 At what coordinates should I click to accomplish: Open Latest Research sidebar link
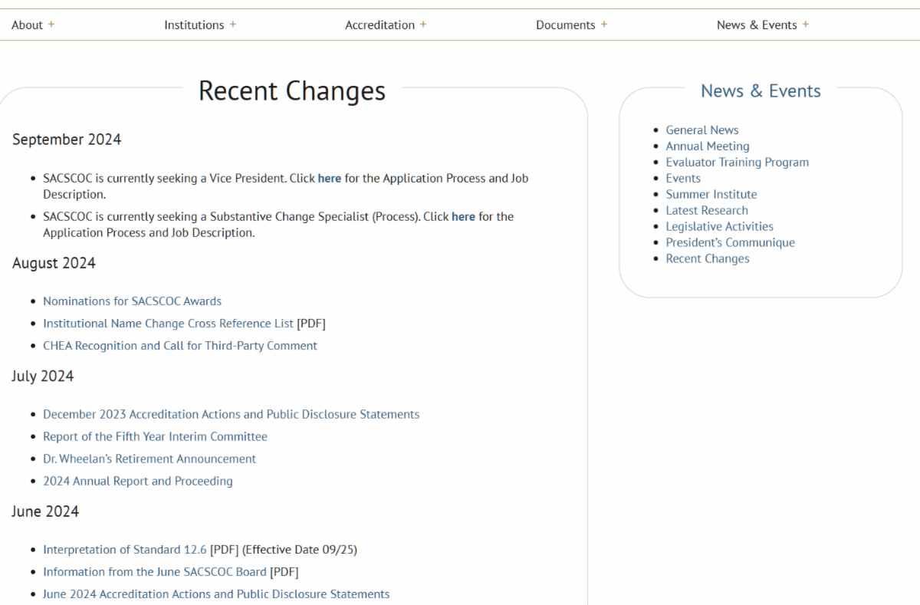(x=707, y=210)
